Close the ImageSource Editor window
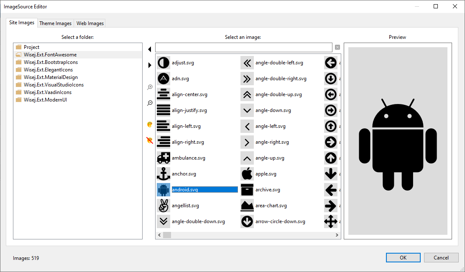 455,7
